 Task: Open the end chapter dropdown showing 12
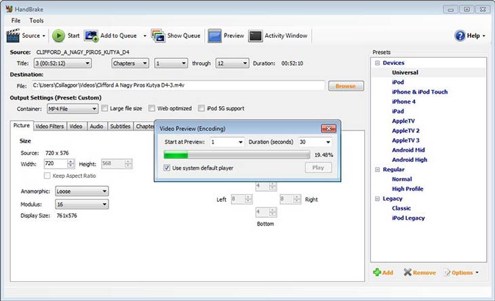click(232, 64)
